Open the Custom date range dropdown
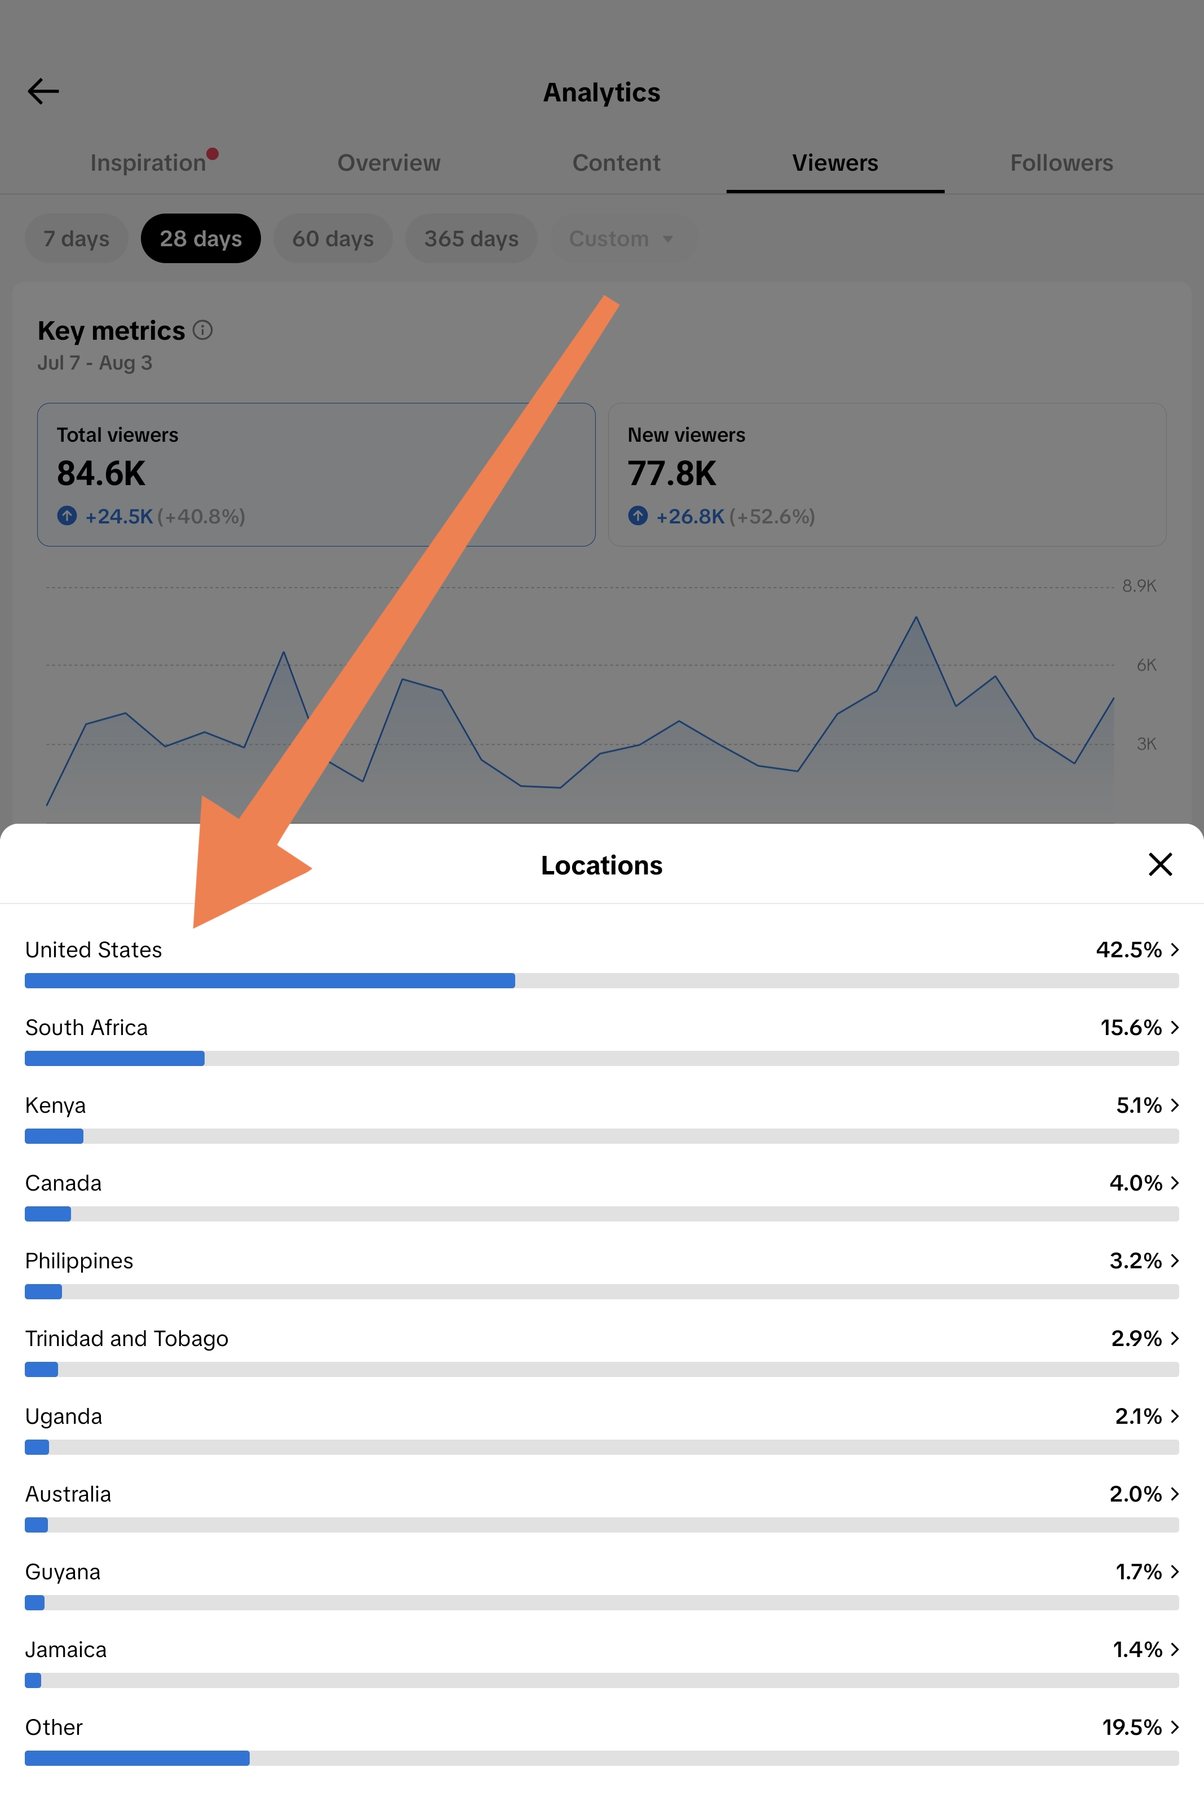The width and height of the screenshot is (1204, 1803). (623, 239)
